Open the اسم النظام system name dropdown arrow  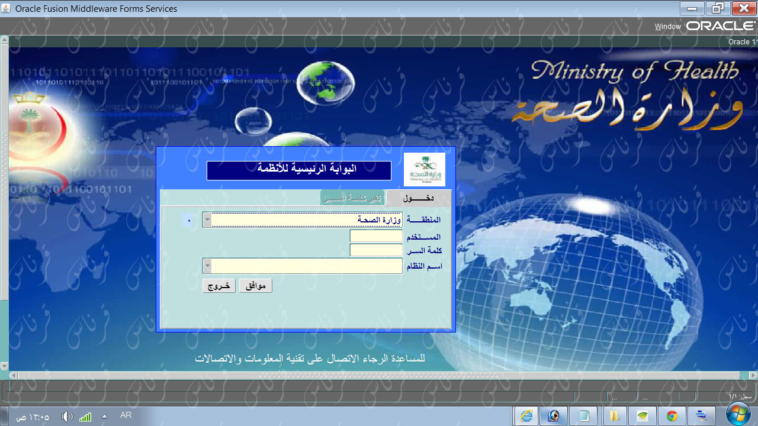click(207, 266)
